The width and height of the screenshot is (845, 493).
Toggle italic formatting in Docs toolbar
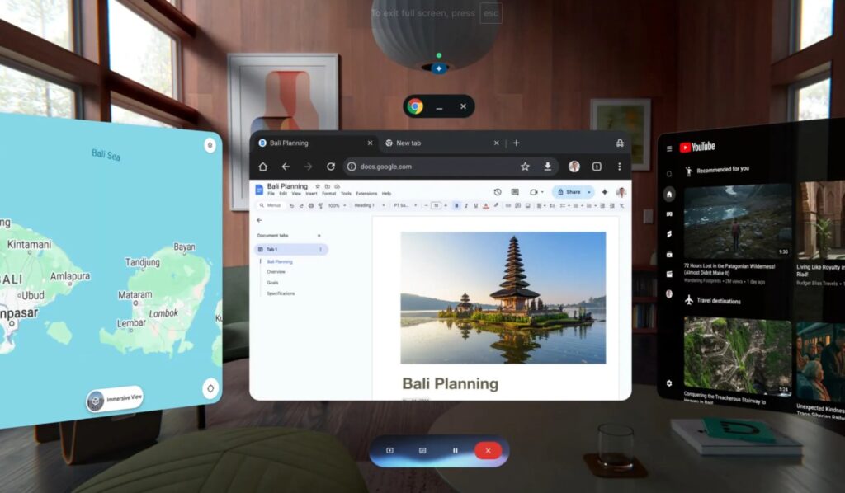click(x=466, y=205)
